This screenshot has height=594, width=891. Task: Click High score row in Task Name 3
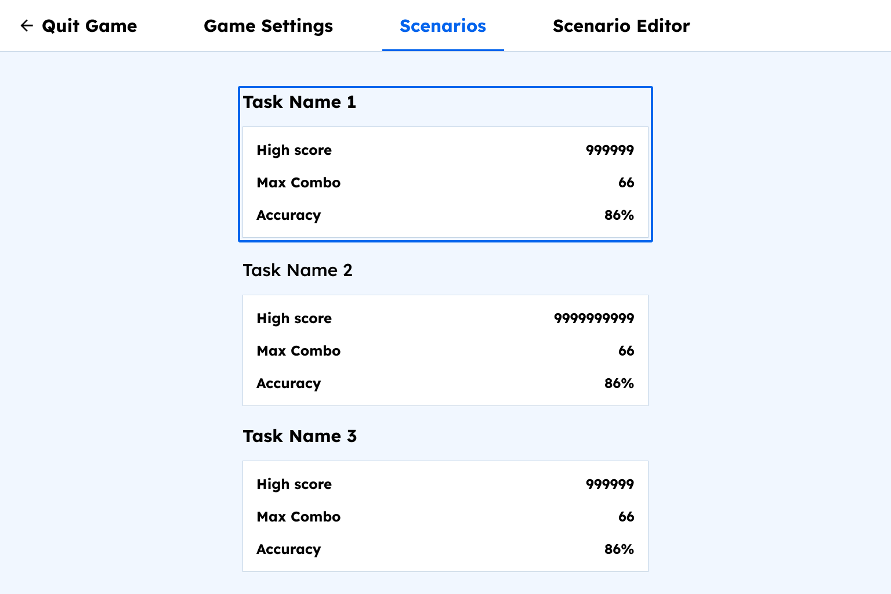pyautogui.click(x=445, y=484)
